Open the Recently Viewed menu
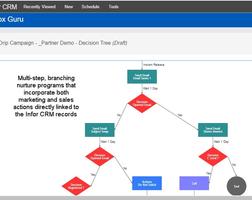The image size is (252, 200). point(39,7)
